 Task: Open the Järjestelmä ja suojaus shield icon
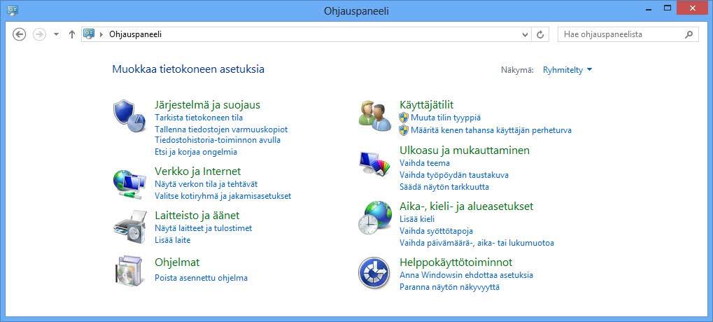coord(129,115)
